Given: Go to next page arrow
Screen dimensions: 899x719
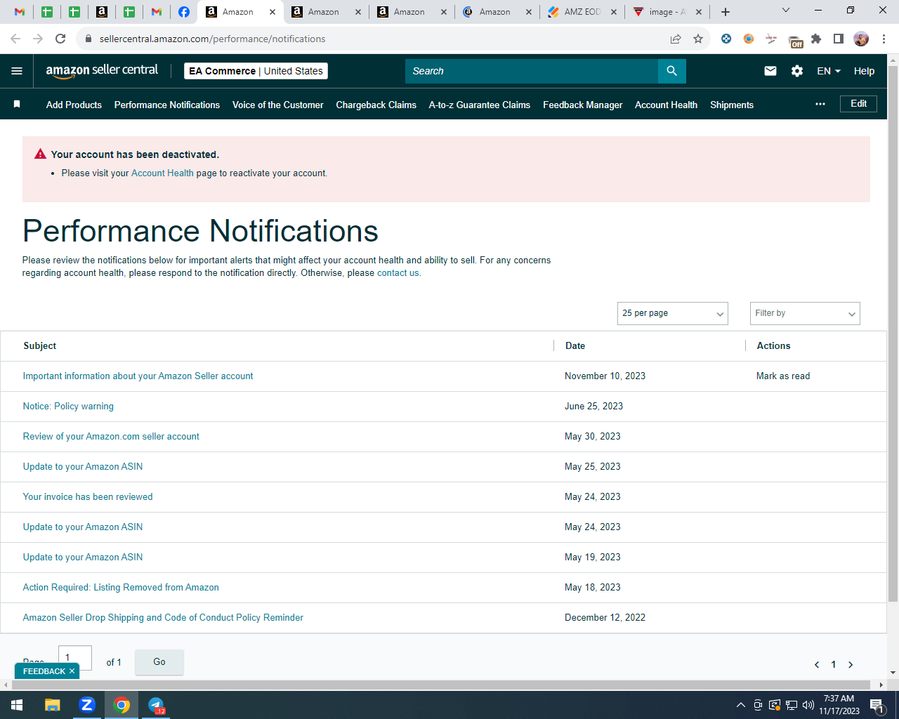Looking at the screenshot, I should 851,664.
